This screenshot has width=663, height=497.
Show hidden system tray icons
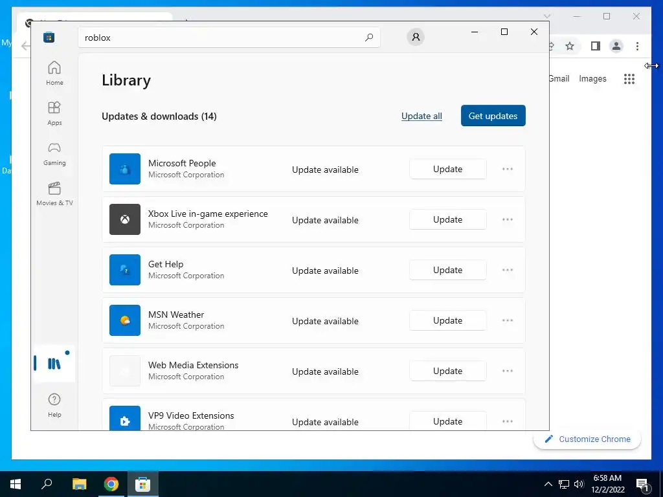pyautogui.click(x=548, y=484)
